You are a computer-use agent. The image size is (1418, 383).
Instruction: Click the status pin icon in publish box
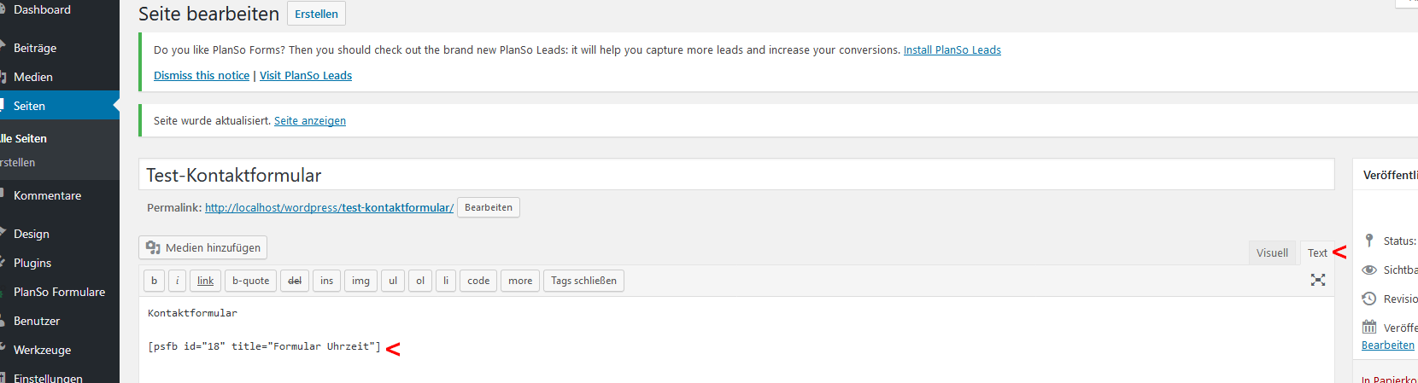(1369, 241)
